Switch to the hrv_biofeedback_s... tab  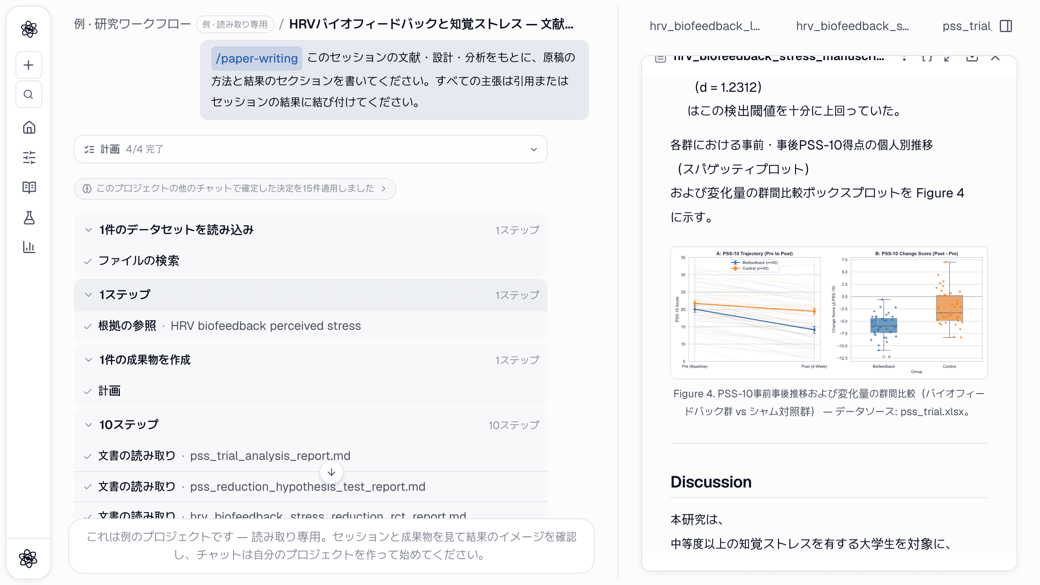point(853,26)
